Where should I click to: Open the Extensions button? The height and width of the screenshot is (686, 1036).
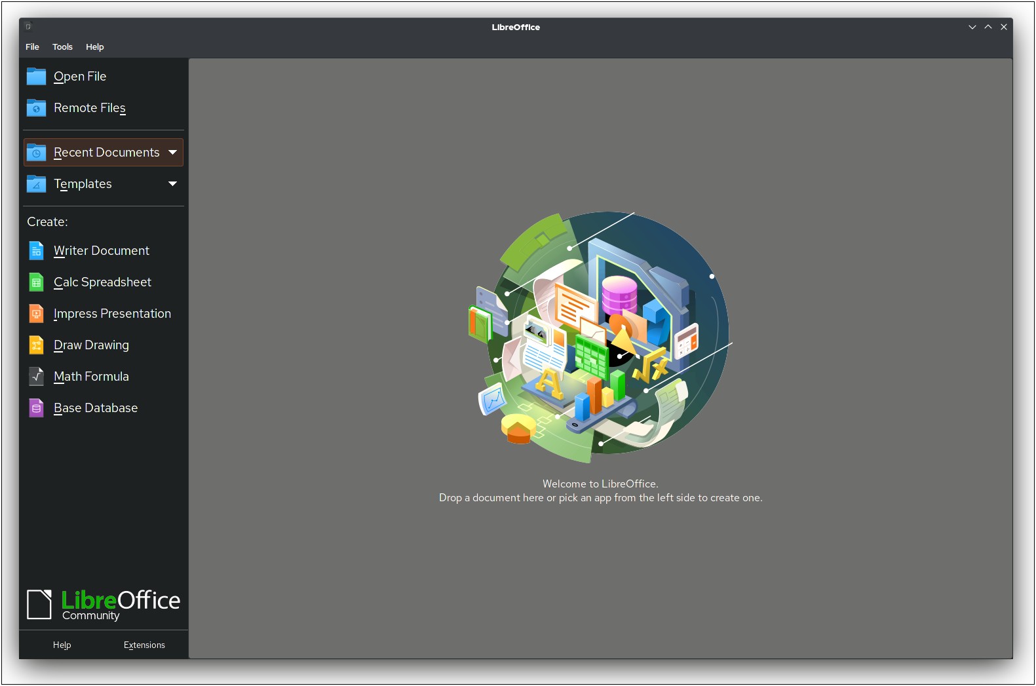click(x=144, y=645)
